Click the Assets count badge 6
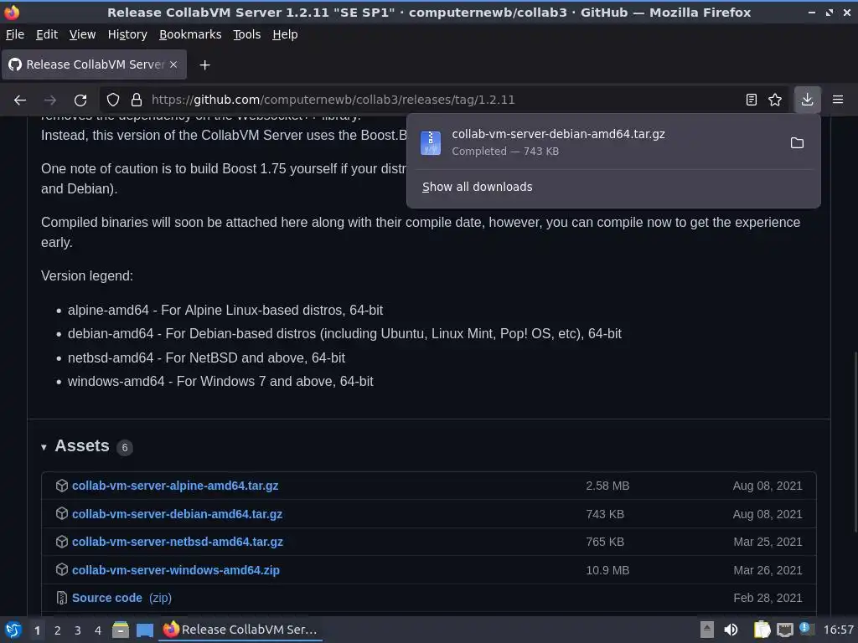The width and height of the screenshot is (858, 643). (125, 448)
